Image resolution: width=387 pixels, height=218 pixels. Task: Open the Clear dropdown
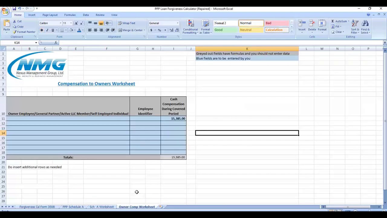point(337,32)
